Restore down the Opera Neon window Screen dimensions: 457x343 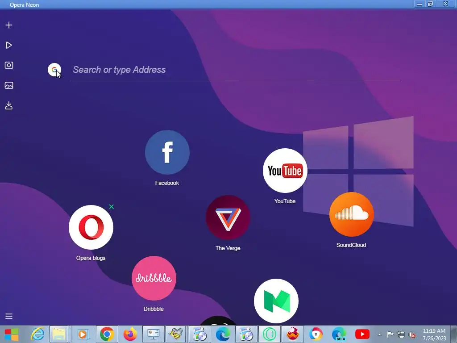pos(431,4)
